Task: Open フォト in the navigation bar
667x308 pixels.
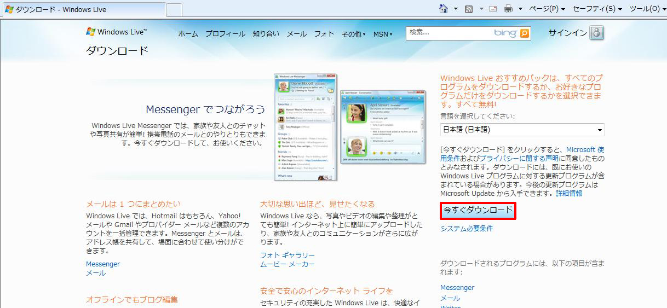Action: click(x=324, y=34)
